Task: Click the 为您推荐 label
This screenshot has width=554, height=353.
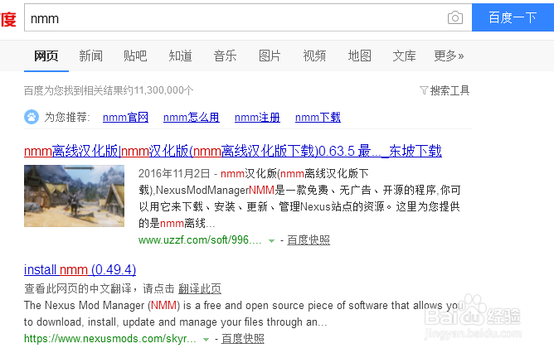Action: [67, 117]
